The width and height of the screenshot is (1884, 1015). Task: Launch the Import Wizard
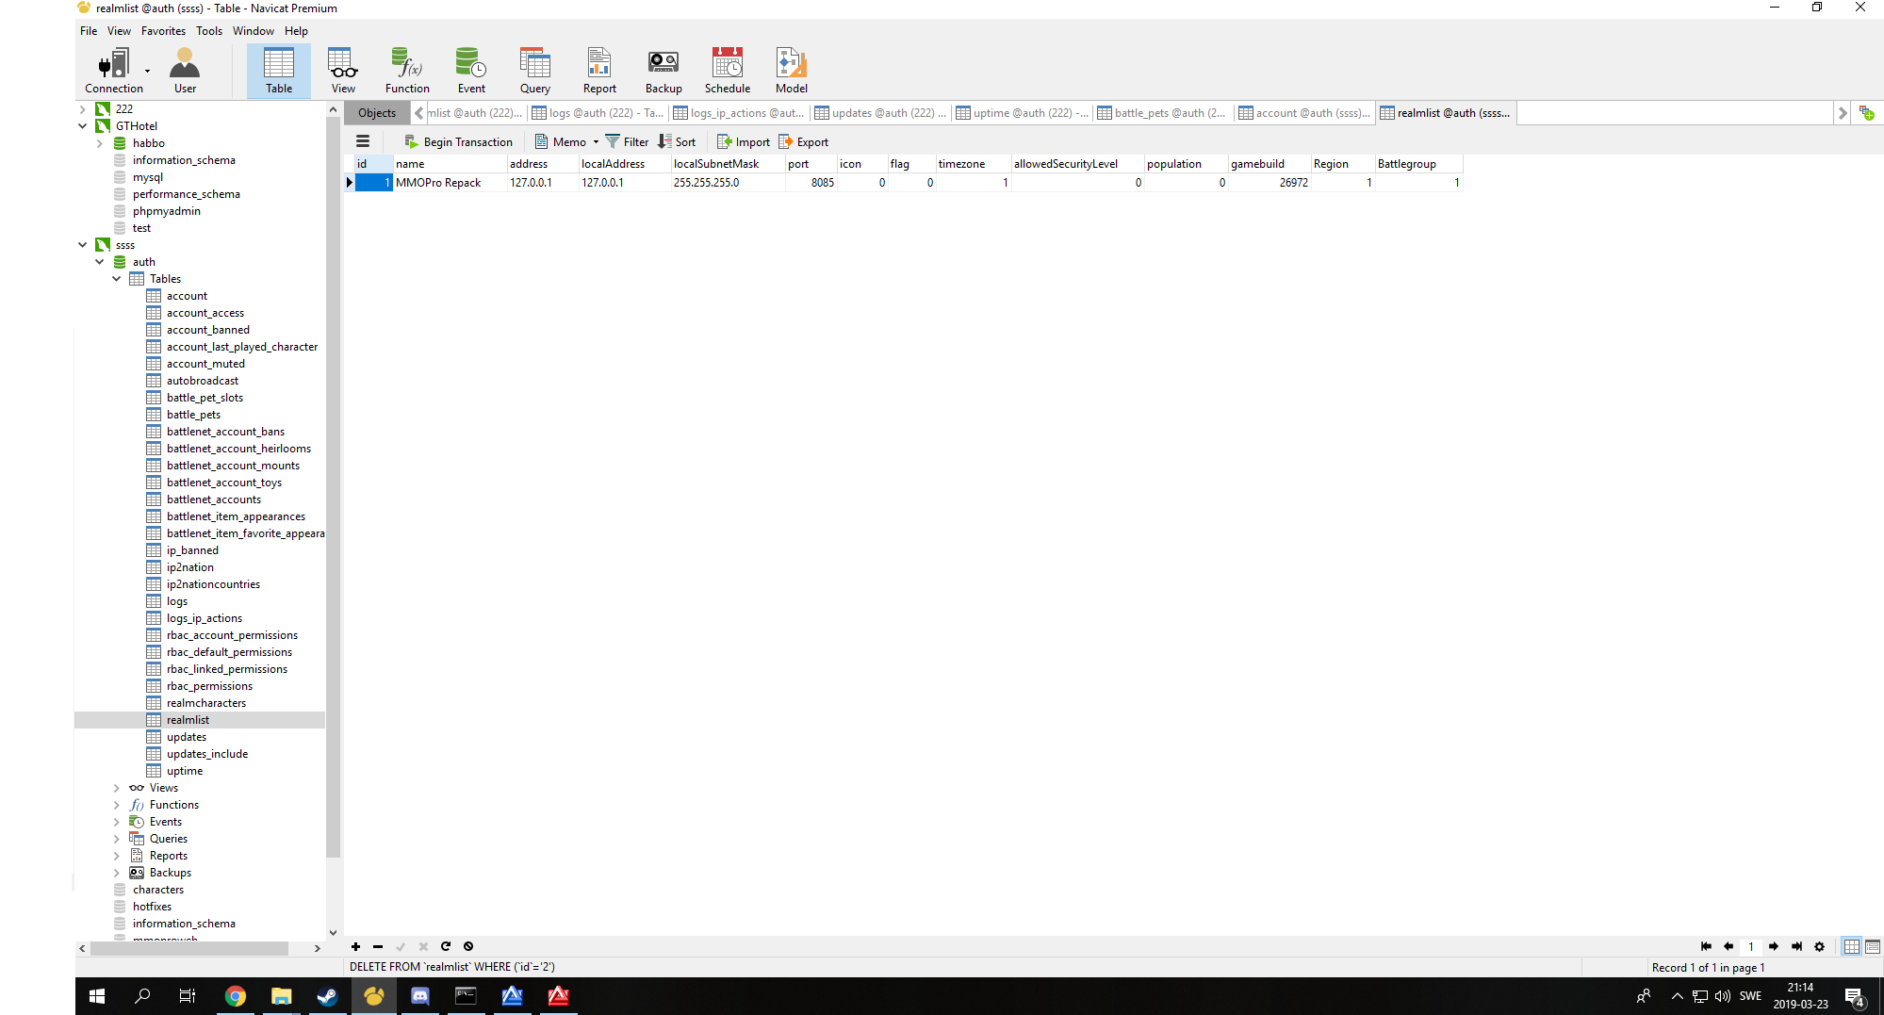coord(743,141)
